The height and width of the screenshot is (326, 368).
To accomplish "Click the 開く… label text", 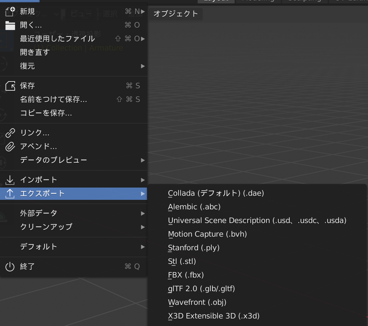I will pos(31,25).
